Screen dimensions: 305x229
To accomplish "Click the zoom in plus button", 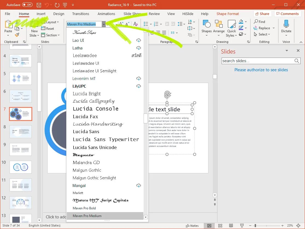I will click(x=283, y=225).
